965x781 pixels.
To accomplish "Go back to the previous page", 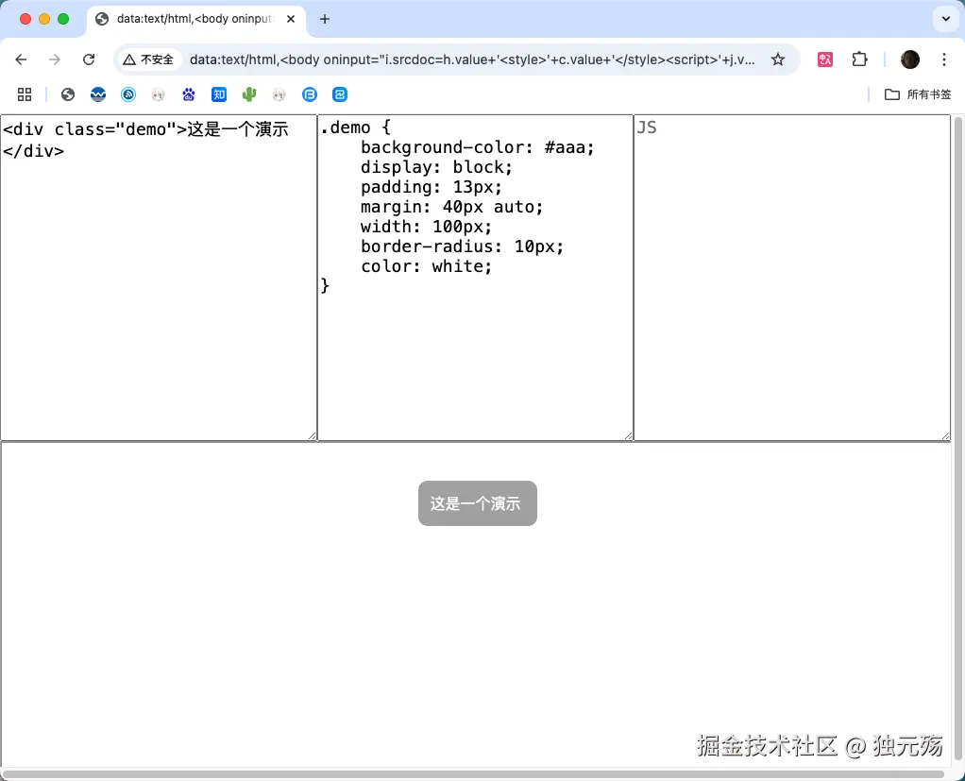I will pyautogui.click(x=21, y=59).
